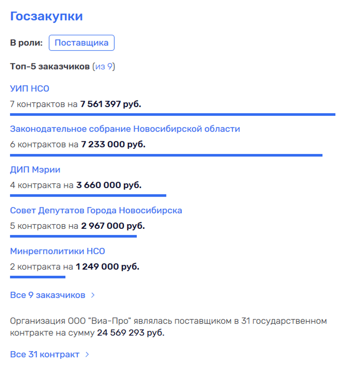Click chevron arrow beside Все 31 контракт
The height and width of the screenshot is (370, 345).
[x=87, y=355]
